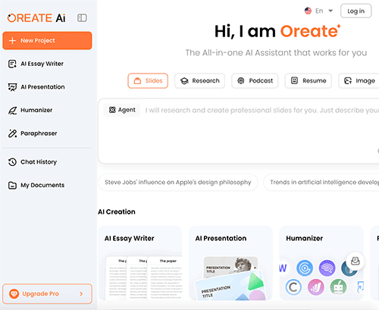379x310 pixels.
Task: Click the purple brain icon in Humanizer card
Action: tap(327, 268)
